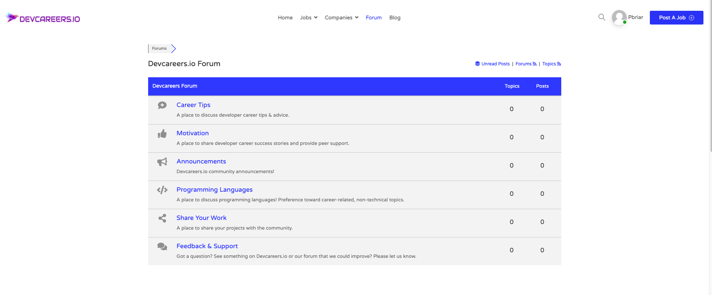Click the Announcements description text
Image resolution: width=712 pixels, height=295 pixels.
[x=225, y=172]
